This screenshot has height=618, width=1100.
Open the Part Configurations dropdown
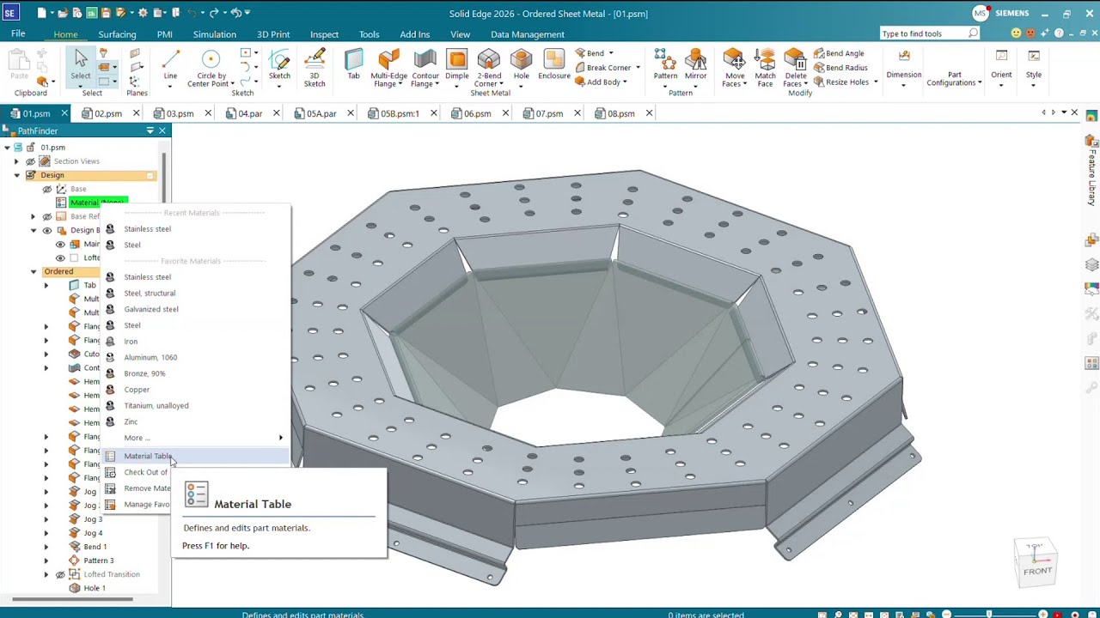(x=954, y=79)
